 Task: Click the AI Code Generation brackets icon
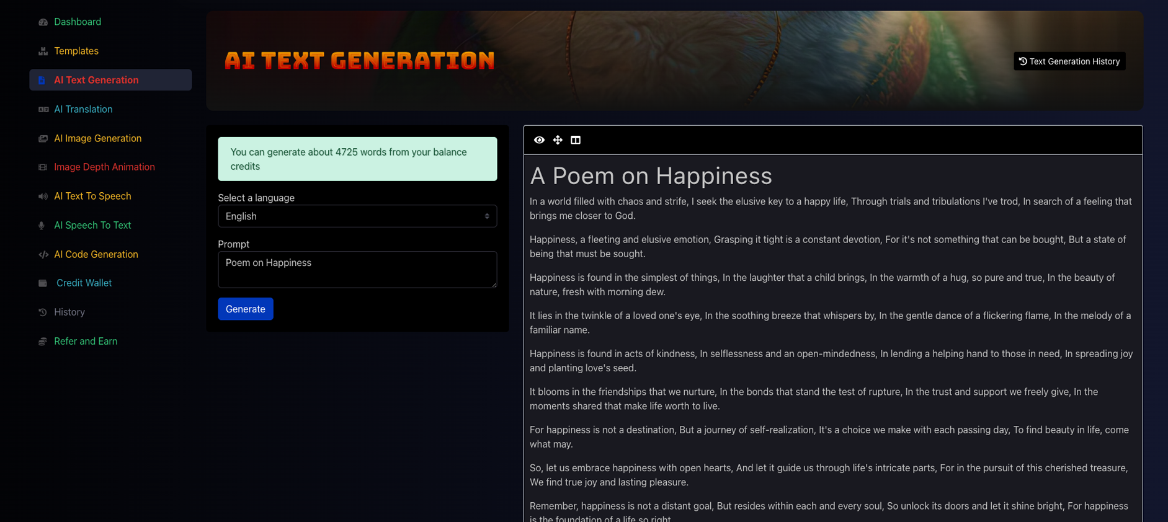(43, 255)
